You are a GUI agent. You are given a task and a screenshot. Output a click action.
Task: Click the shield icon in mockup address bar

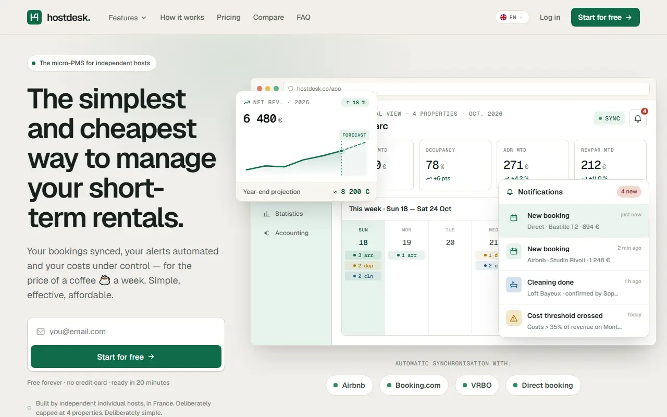(291, 89)
